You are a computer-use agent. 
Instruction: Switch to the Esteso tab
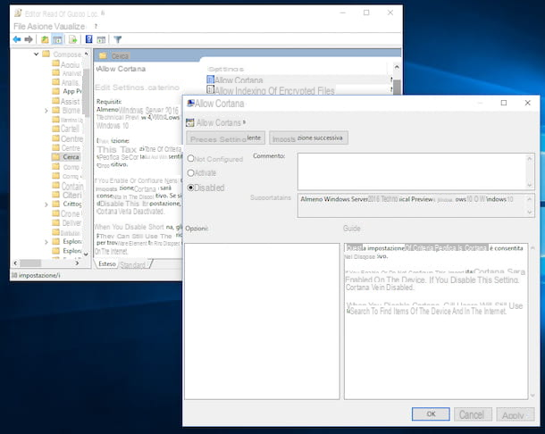106,263
